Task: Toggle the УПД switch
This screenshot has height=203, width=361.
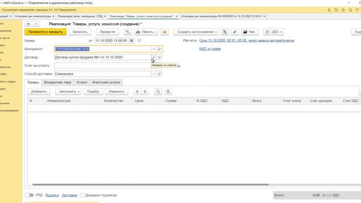Action: [x=29, y=195]
